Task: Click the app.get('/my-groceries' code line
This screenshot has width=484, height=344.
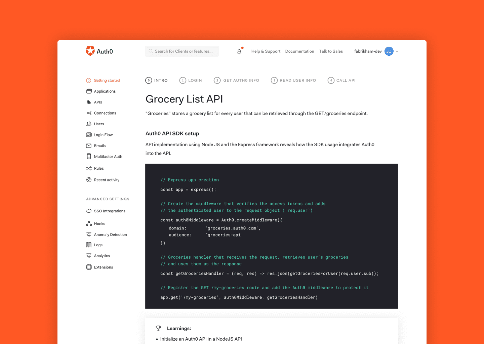Action: coord(239,297)
